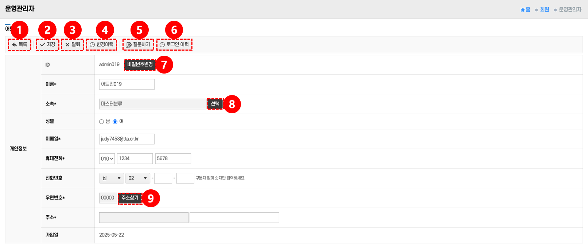Image resolution: width=588 pixels, height=248 pixels.
Task: Focus the 이메일 email input field
Action: pyautogui.click(x=126, y=139)
